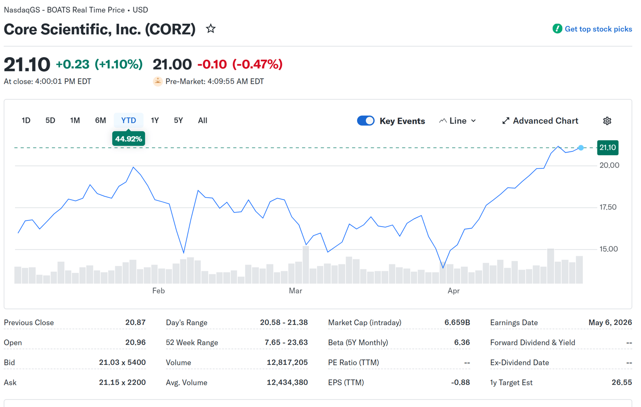Click the Advanced Chart button label
The image size is (641, 407).
point(545,121)
